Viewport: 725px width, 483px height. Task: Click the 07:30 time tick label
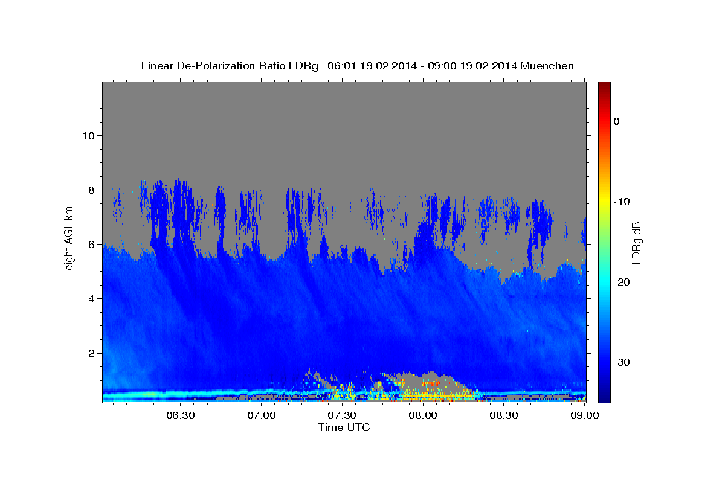click(342, 415)
